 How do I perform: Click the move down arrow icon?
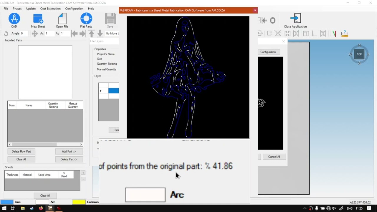click(x=100, y=34)
